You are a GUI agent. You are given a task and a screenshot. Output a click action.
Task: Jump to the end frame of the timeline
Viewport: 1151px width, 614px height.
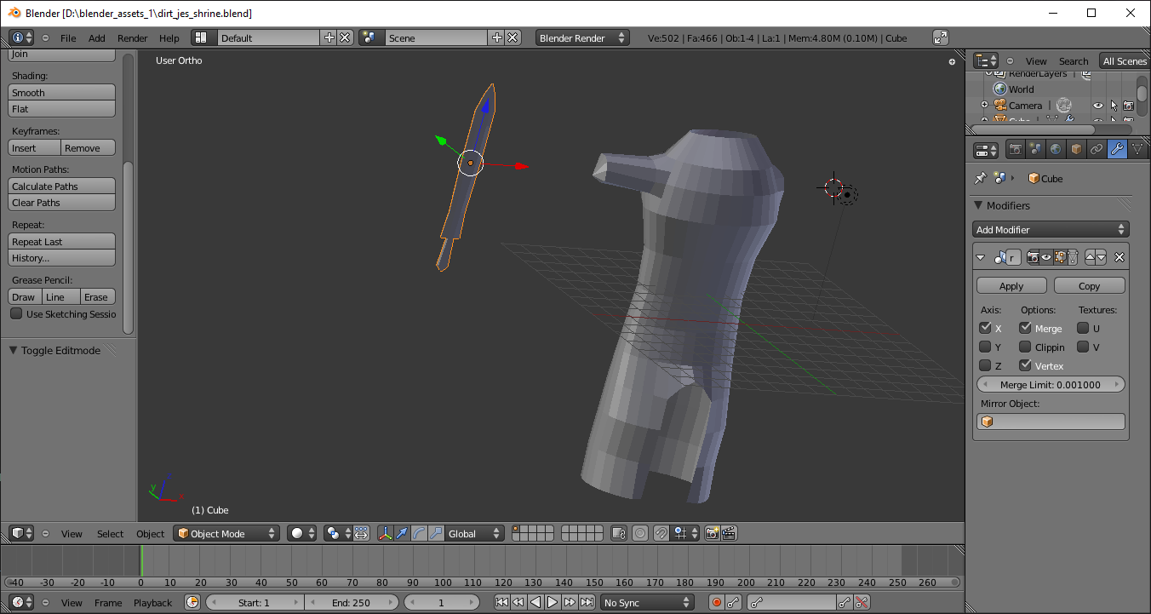587,603
